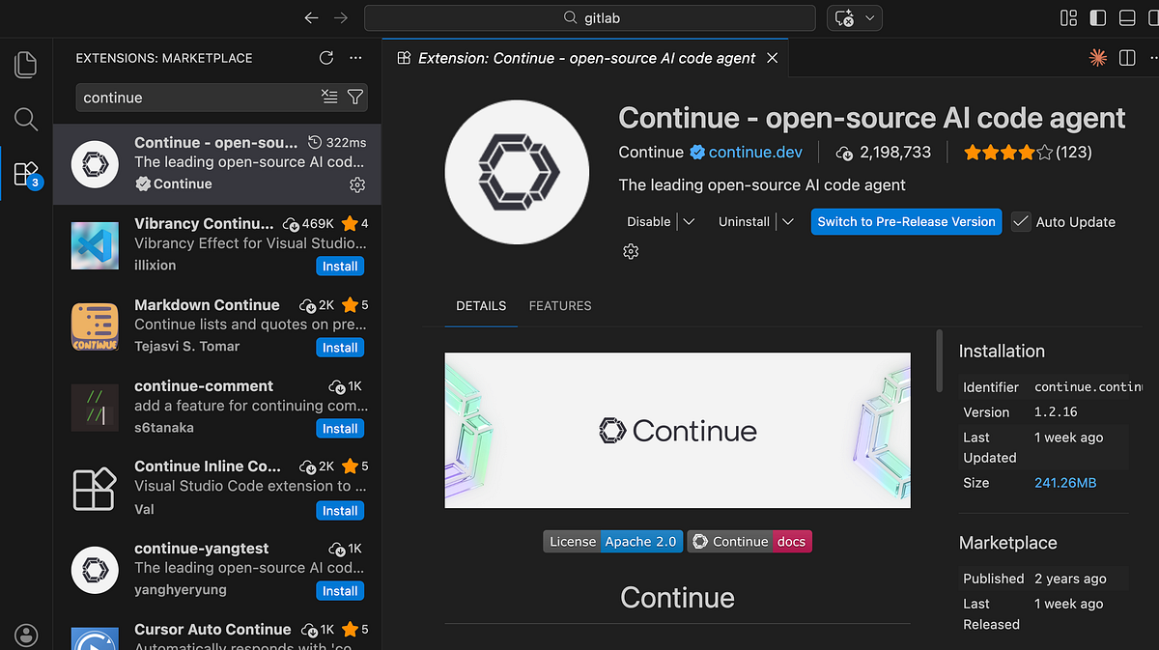Click continue-comment extension icon
This screenshot has width=1159, height=650.
(95, 408)
